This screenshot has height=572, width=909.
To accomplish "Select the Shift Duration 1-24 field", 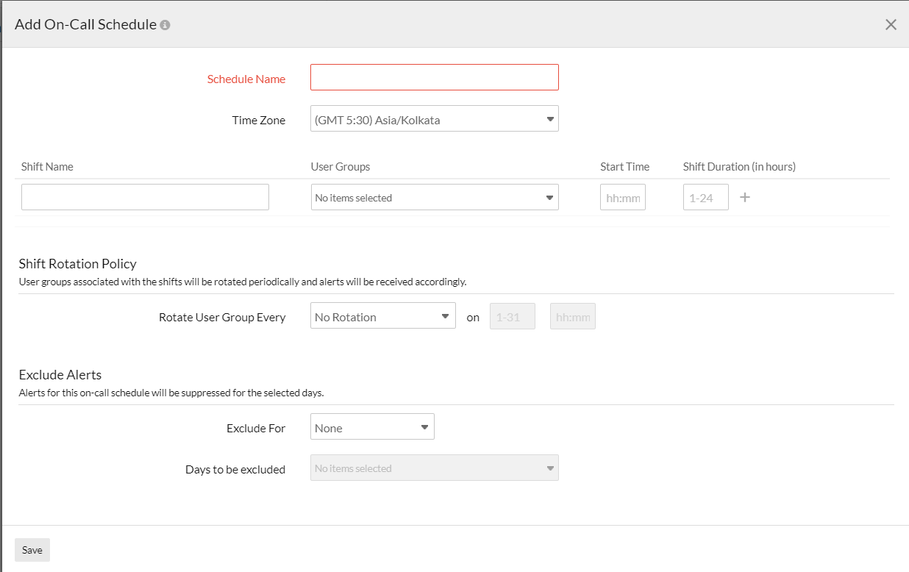I will click(705, 197).
